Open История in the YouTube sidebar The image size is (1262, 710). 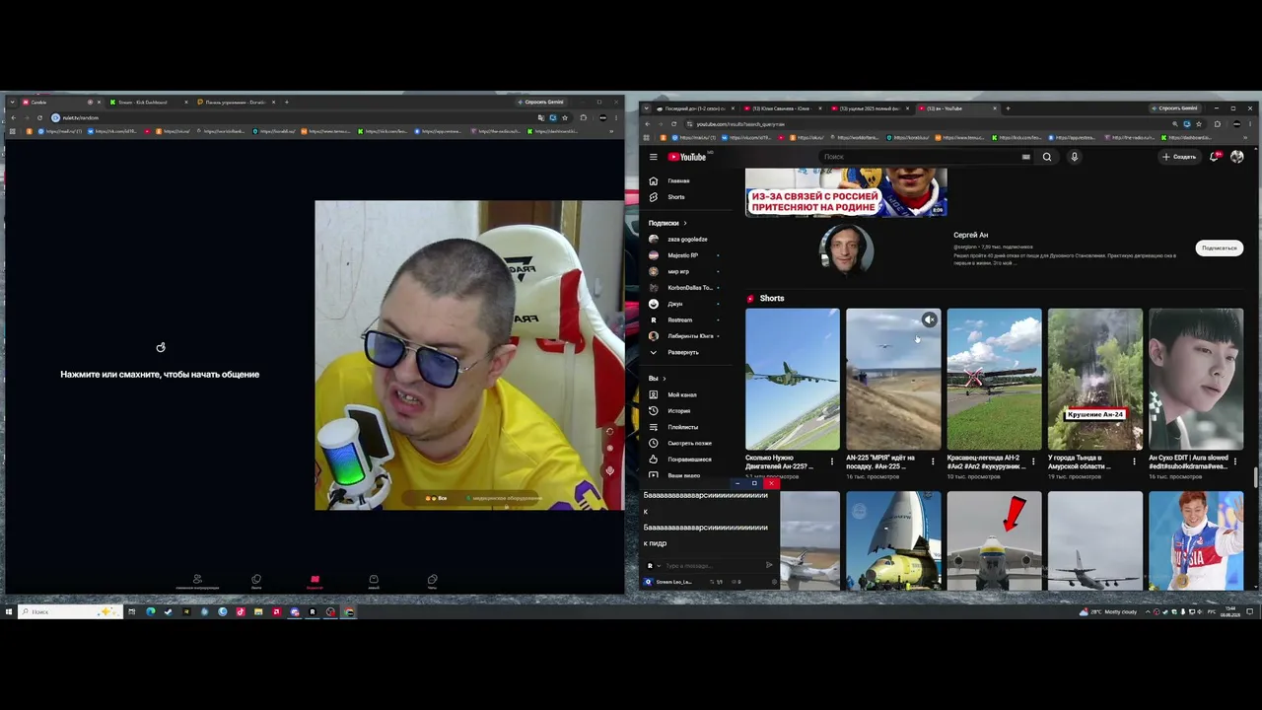(x=679, y=411)
